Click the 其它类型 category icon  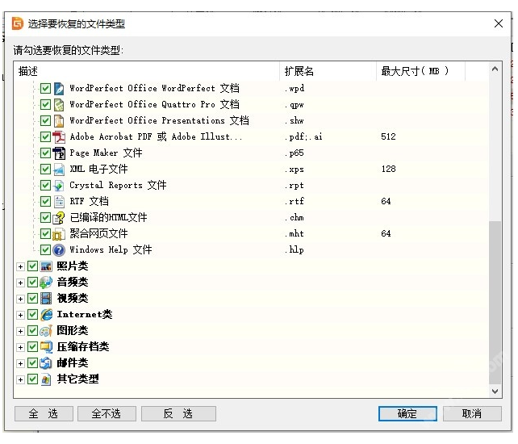(x=46, y=379)
